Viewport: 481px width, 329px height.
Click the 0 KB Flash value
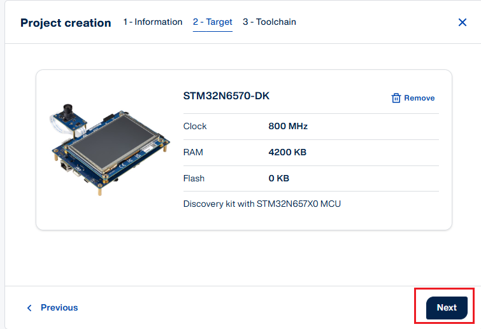(x=279, y=178)
